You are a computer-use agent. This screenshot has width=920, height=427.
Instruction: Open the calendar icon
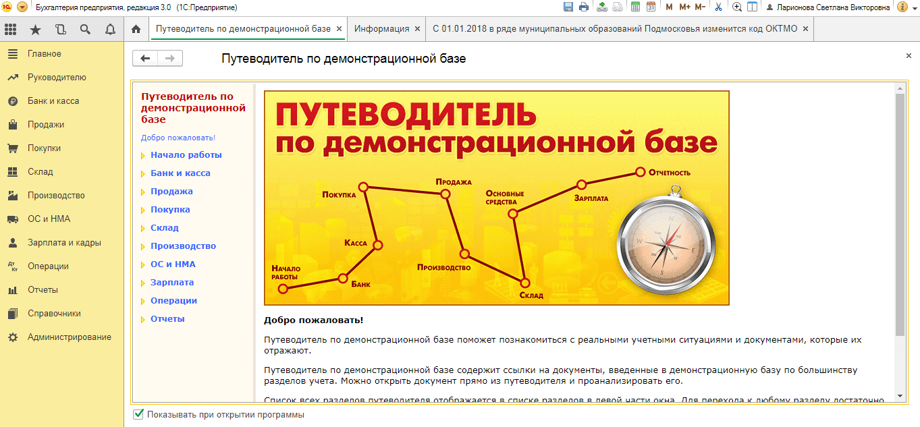pos(651,7)
